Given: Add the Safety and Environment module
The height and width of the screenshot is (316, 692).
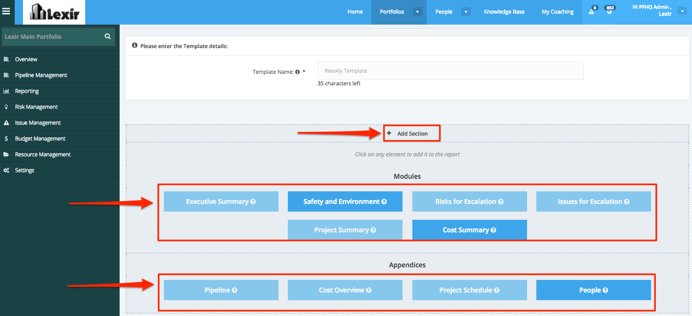Looking at the screenshot, I should click(x=345, y=202).
